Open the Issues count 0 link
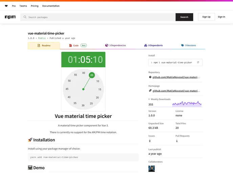233x173 pixels. 150,141
